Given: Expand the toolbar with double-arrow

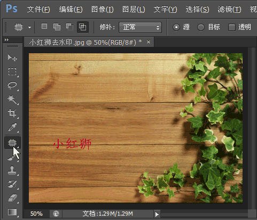Looking at the screenshot, I should click(6, 40).
